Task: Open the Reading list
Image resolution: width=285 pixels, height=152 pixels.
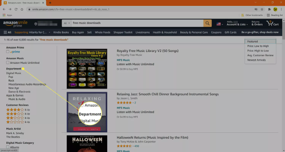Action: pos(275,15)
